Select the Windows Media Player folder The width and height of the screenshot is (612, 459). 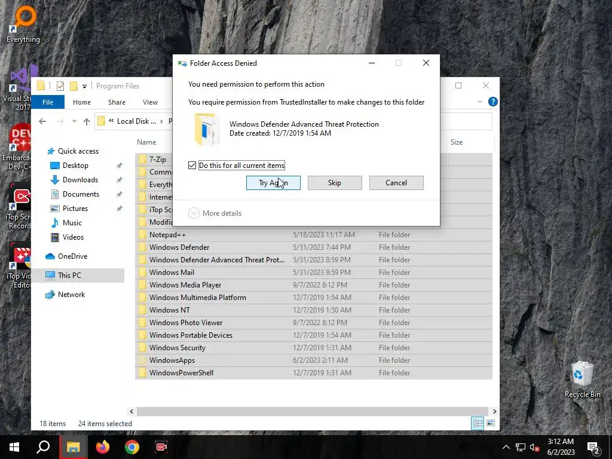(314, 285)
